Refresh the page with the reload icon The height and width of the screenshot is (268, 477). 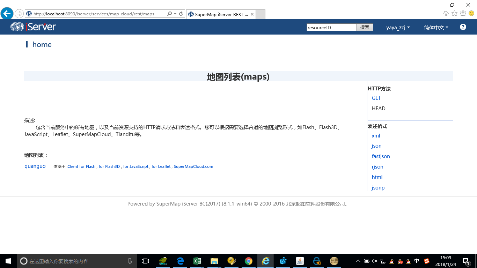(x=181, y=14)
